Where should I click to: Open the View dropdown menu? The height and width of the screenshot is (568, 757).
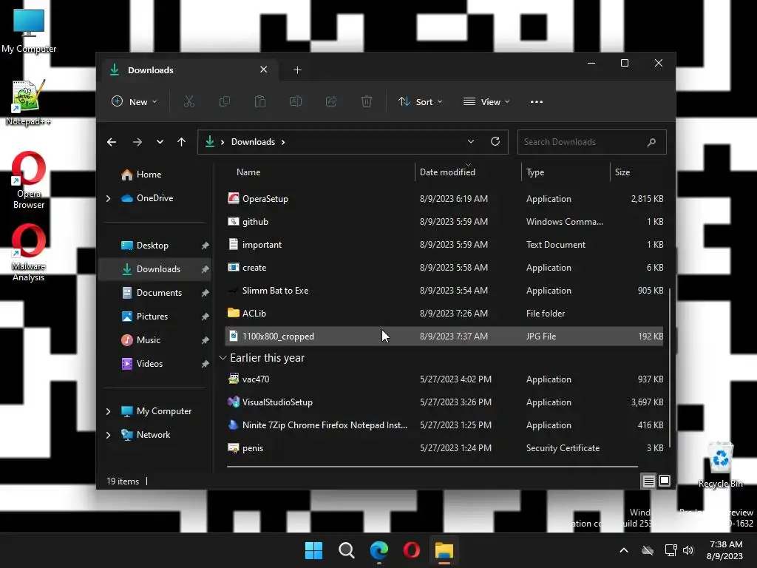pyautogui.click(x=486, y=101)
